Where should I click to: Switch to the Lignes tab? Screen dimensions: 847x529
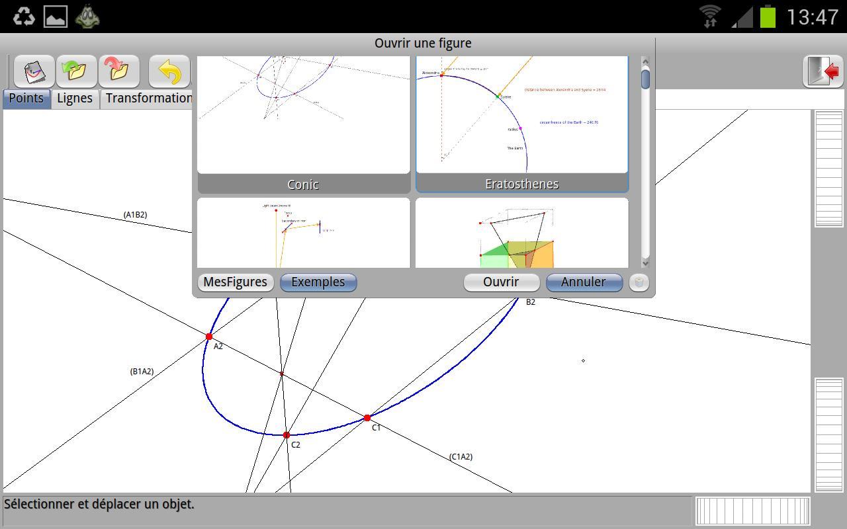[75, 99]
